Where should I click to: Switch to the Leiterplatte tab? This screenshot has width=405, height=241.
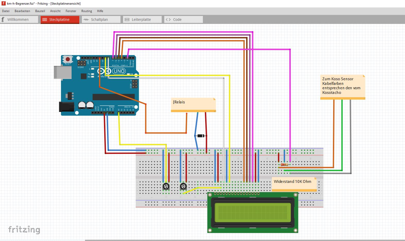point(142,20)
